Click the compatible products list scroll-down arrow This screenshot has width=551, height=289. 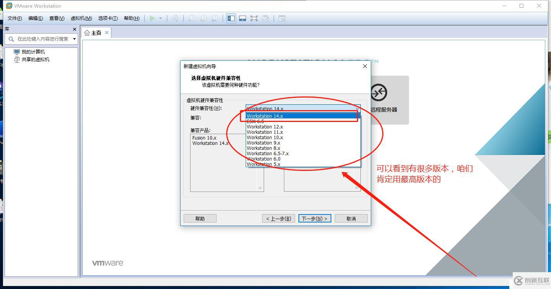[x=260, y=188]
